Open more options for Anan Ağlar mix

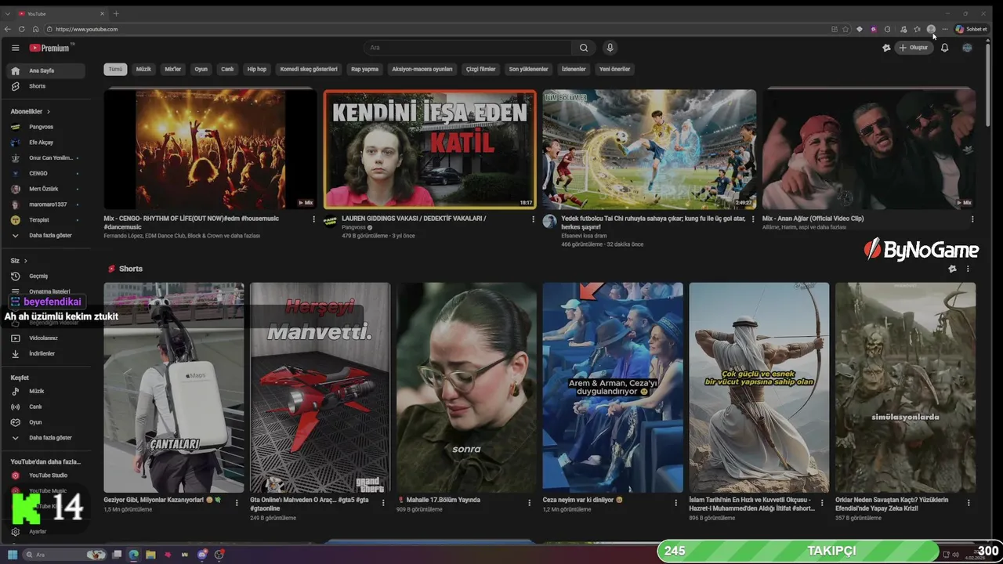(x=972, y=219)
